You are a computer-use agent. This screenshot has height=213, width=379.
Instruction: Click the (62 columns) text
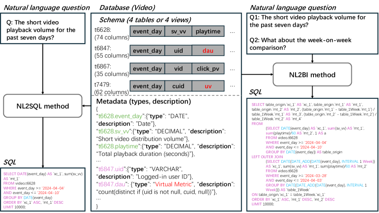pyautogui.click(x=112, y=92)
